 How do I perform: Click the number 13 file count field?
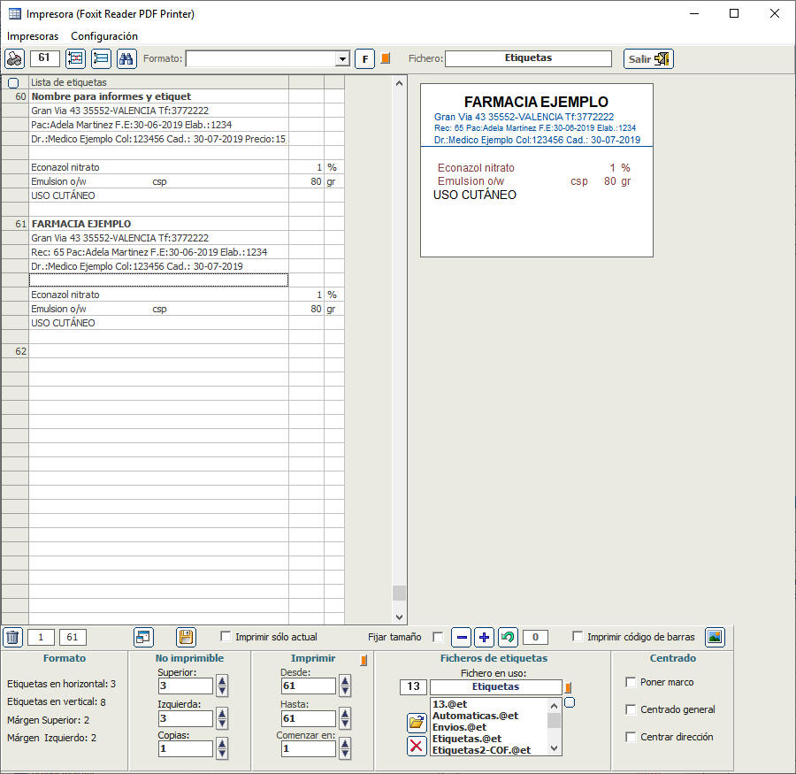click(413, 687)
